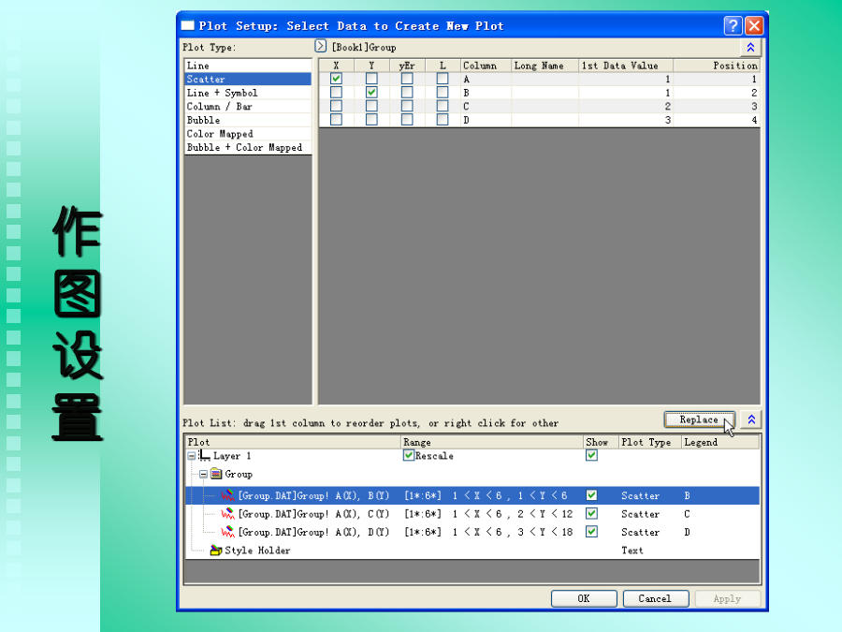Click the OK button
The height and width of the screenshot is (632, 842).
pos(583,598)
